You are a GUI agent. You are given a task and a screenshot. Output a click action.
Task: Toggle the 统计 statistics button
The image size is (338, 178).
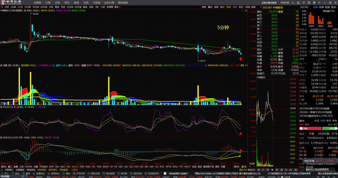(x=222, y=7)
